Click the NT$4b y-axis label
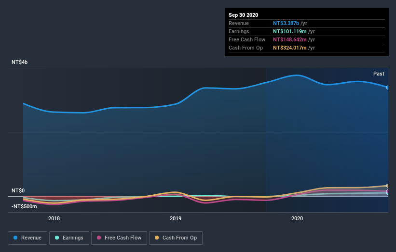 19,62
